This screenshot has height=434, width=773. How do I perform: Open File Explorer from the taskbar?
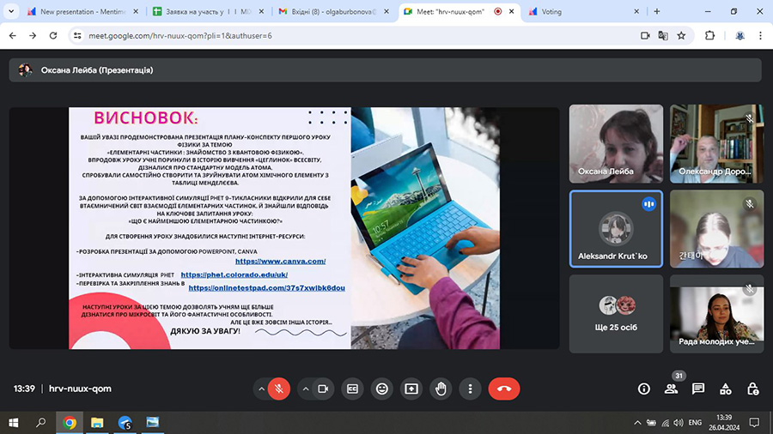tap(97, 422)
